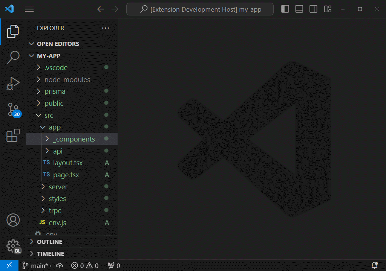Viewport: 386px width, 271px height.
Task: Open the hamburger application menu
Action: click(29, 9)
